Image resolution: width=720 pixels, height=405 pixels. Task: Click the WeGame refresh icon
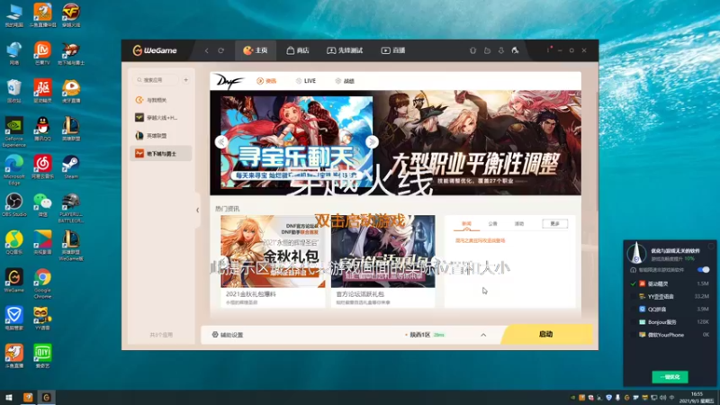point(220,50)
